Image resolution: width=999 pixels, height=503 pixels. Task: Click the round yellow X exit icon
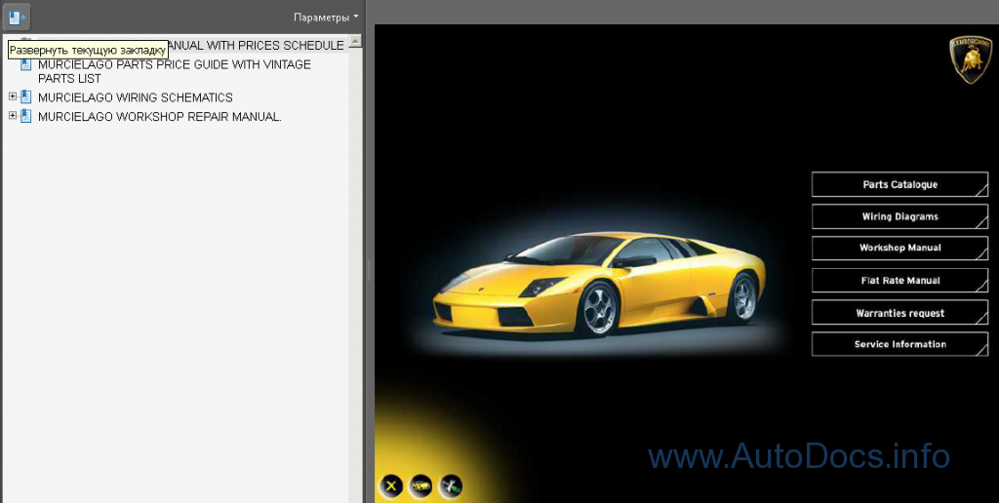coord(390,486)
